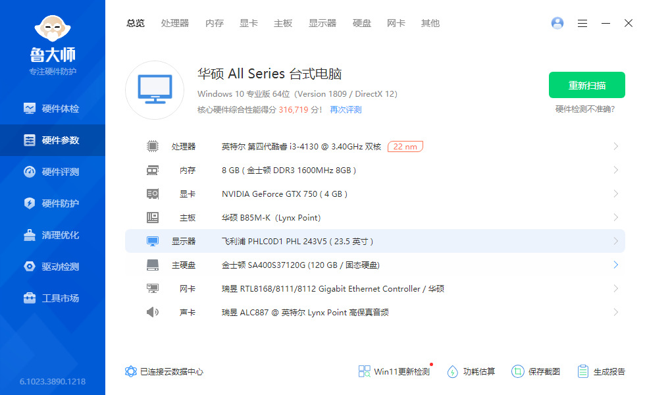
Task: Click 华硕 All Series 台式电脑 title
Action: (x=269, y=74)
